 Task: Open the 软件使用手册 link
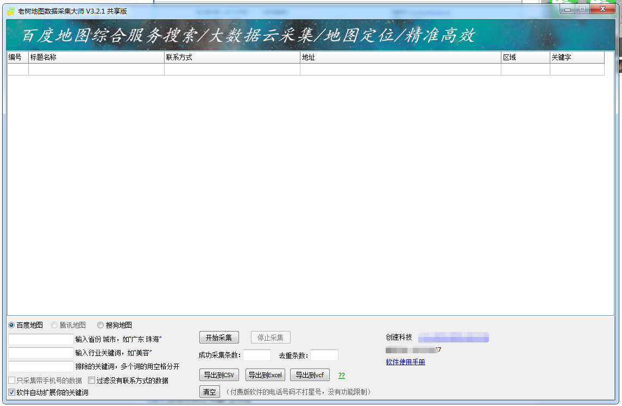[405, 362]
